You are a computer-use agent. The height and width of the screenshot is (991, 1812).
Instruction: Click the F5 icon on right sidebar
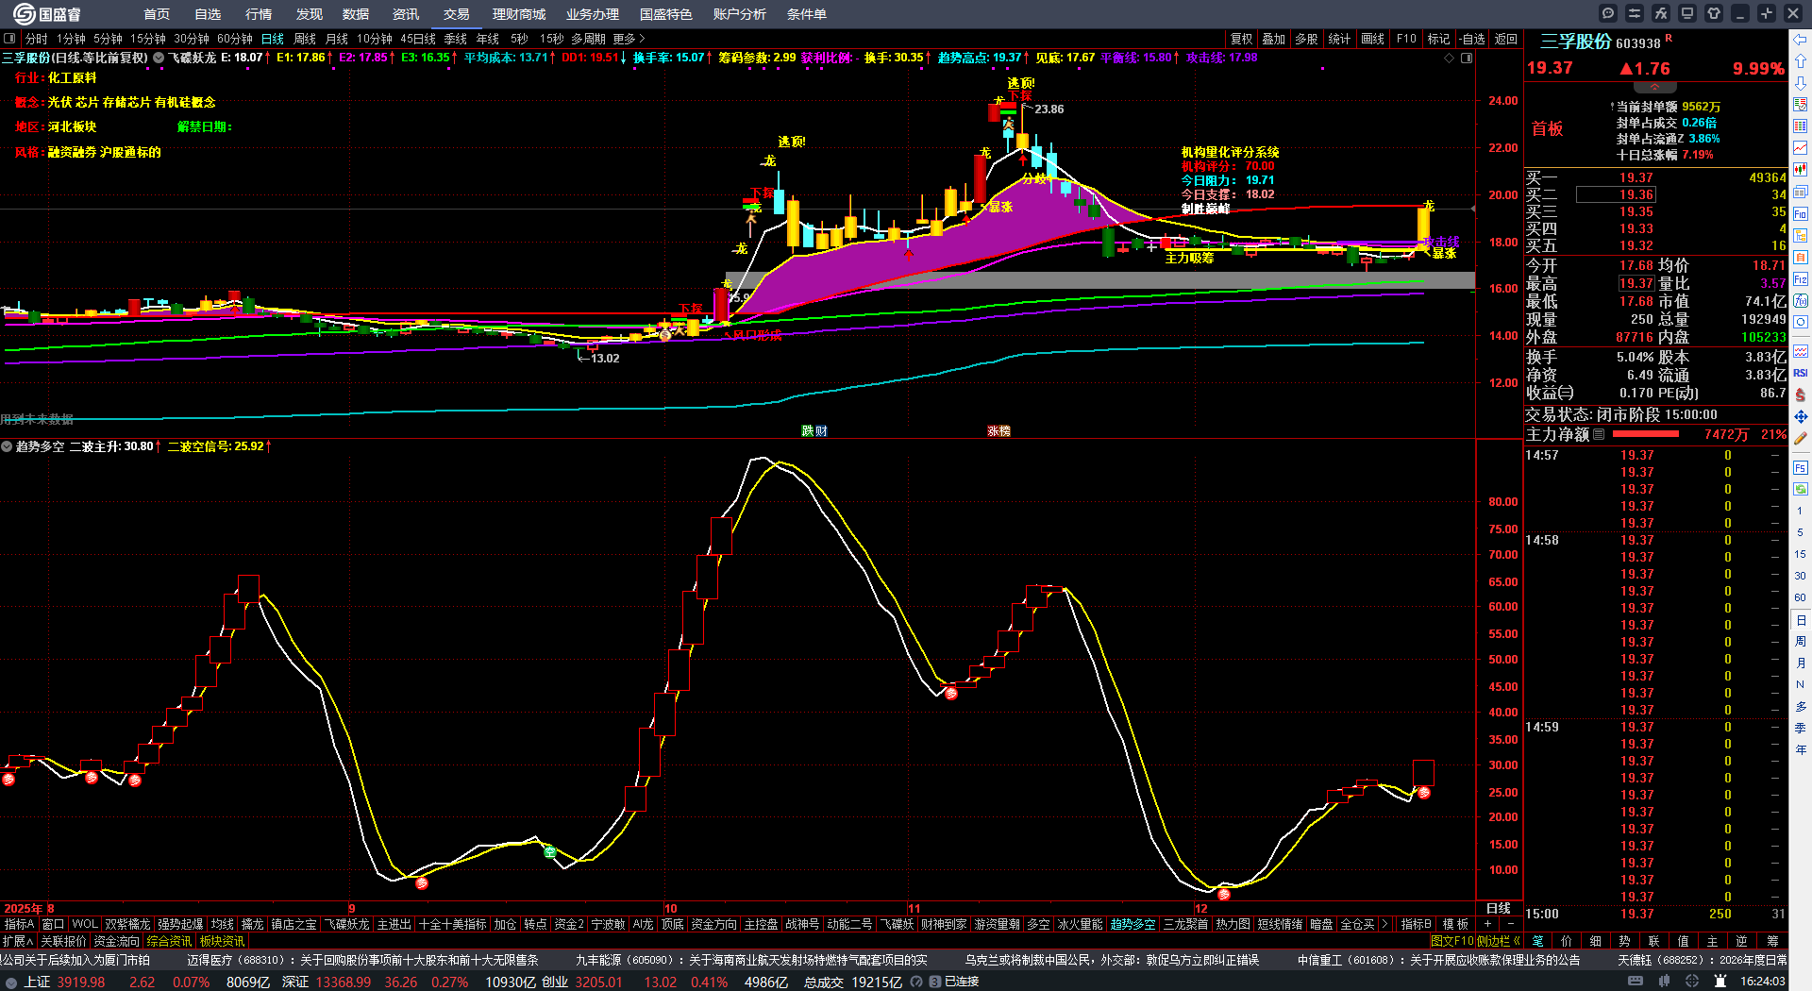[x=1801, y=468]
